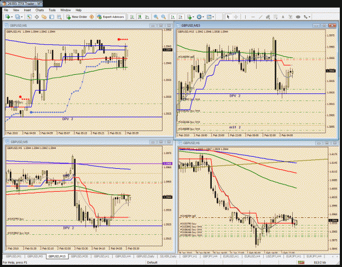
Task: Click the Profiles toolbar icon
Action: (x=18, y=17)
